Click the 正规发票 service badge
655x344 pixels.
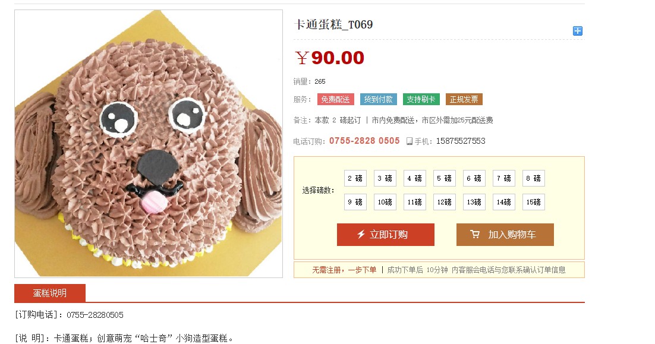tap(464, 99)
